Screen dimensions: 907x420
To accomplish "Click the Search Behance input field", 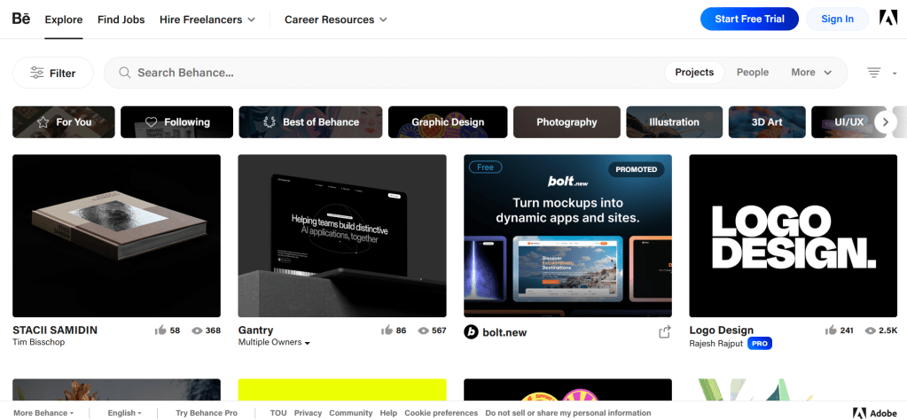I will coord(390,73).
